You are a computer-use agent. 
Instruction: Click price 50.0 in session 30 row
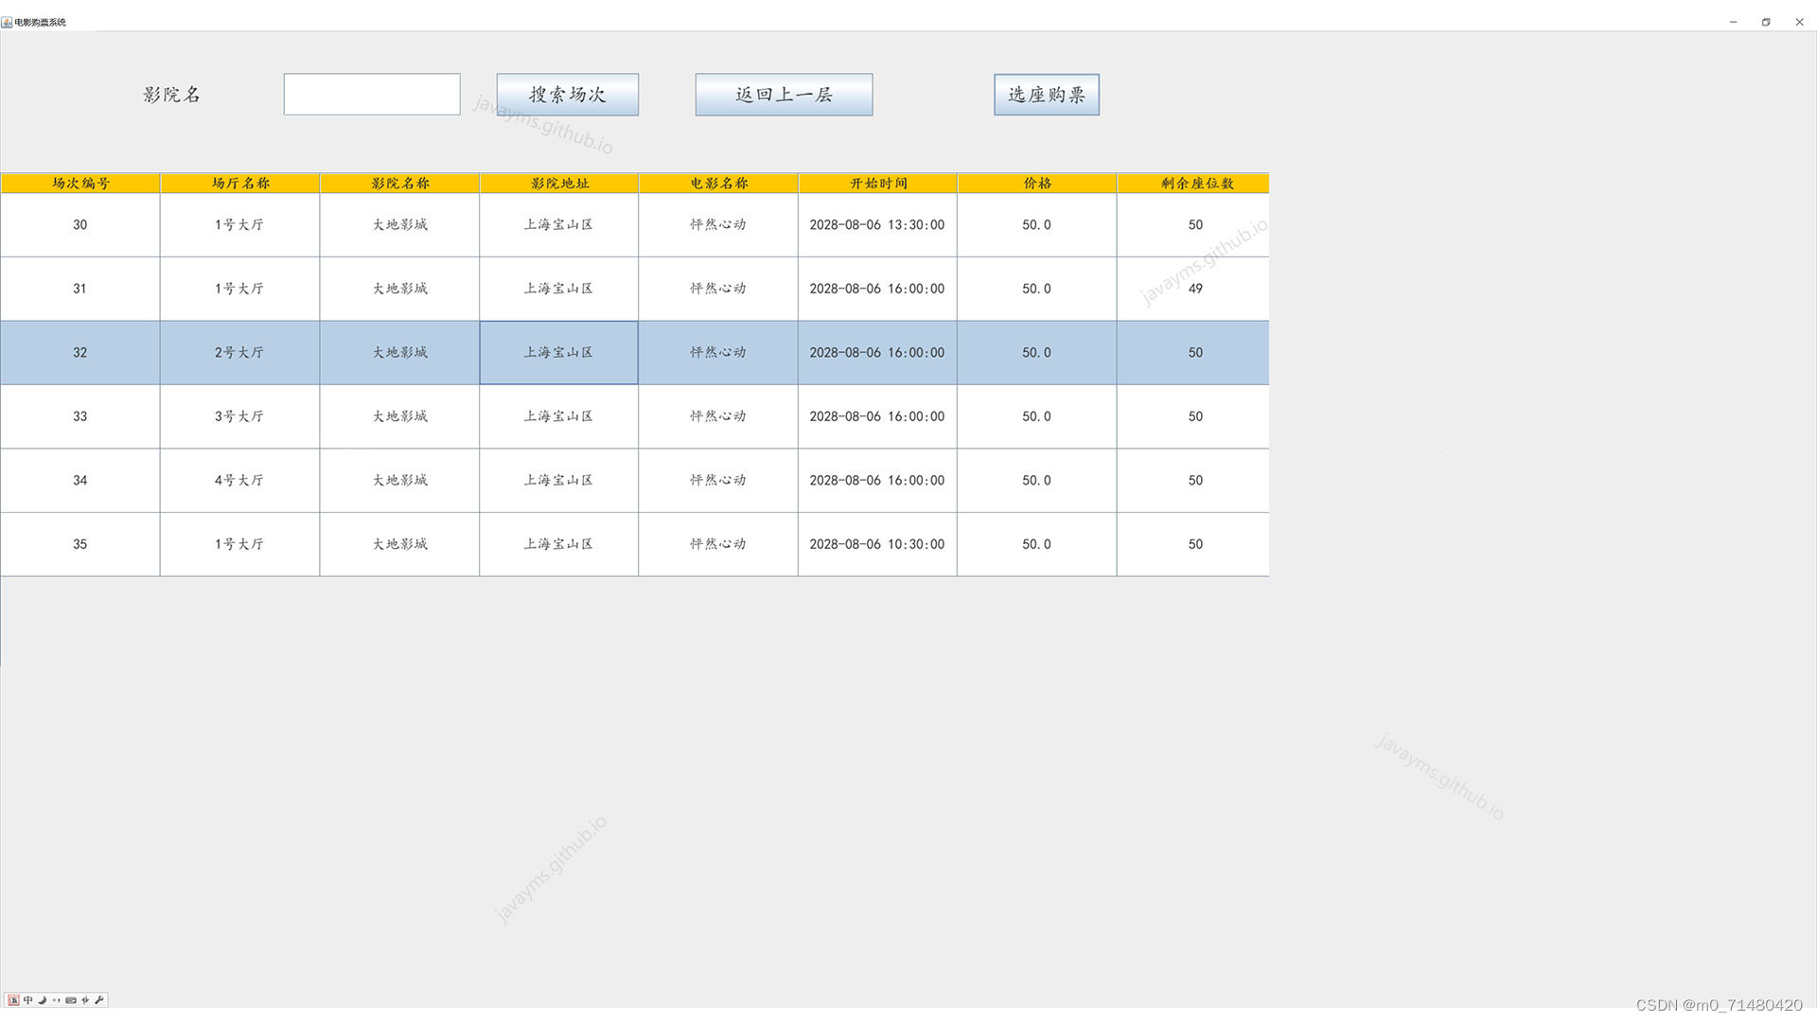(1036, 225)
